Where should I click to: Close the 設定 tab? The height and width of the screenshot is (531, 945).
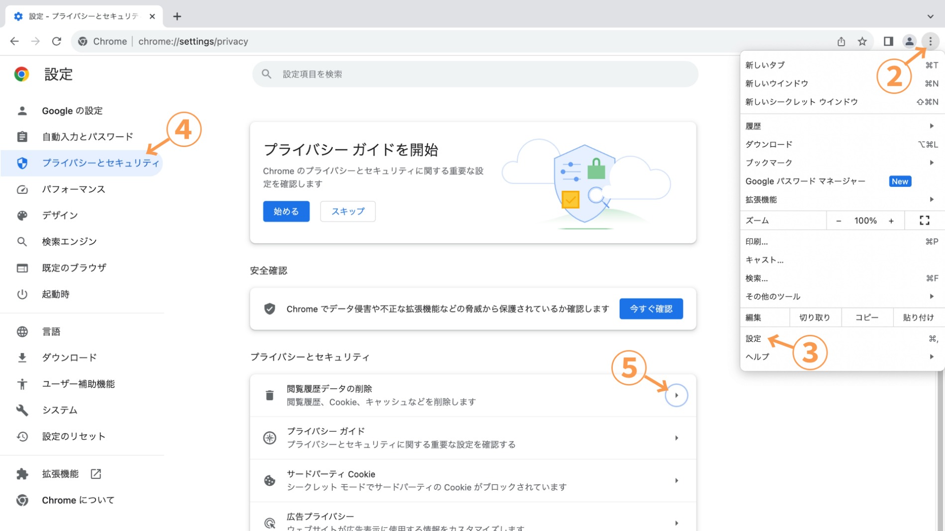pyautogui.click(x=152, y=16)
